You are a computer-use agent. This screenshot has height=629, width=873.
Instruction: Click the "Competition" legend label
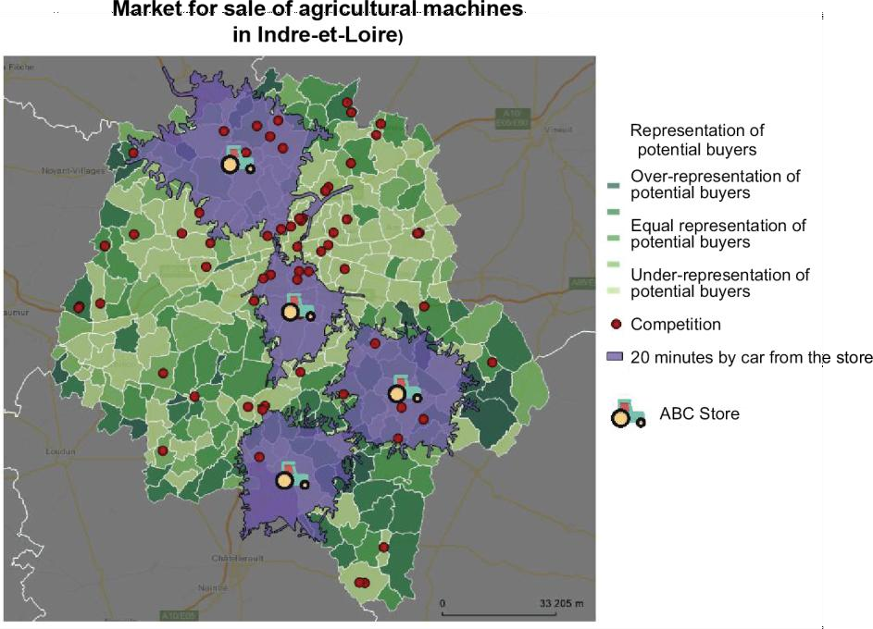[675, 325]
